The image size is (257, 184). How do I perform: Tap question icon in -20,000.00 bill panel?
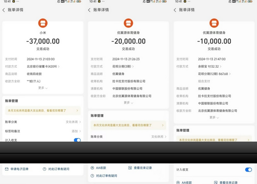92,176
